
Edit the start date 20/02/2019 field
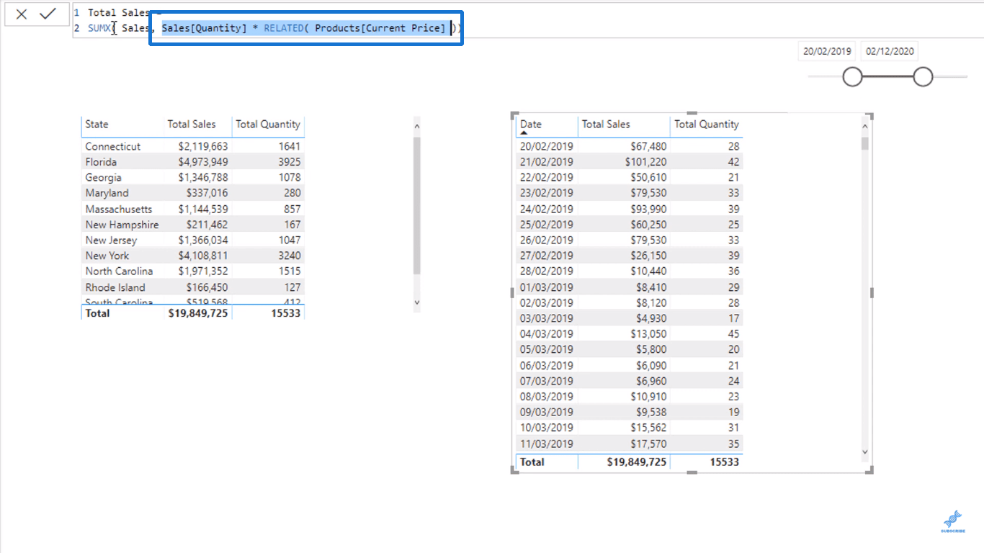point(828,51)
